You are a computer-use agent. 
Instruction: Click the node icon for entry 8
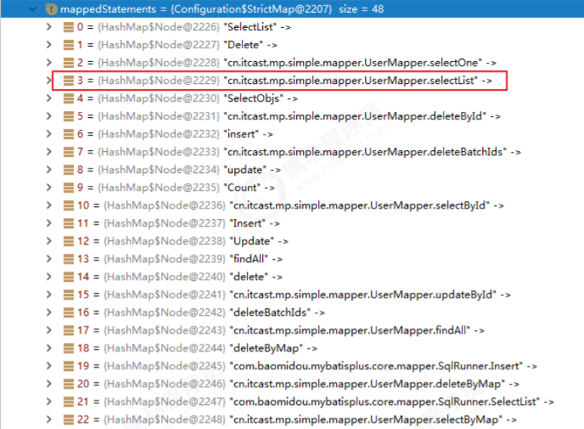tap(69, 170)
